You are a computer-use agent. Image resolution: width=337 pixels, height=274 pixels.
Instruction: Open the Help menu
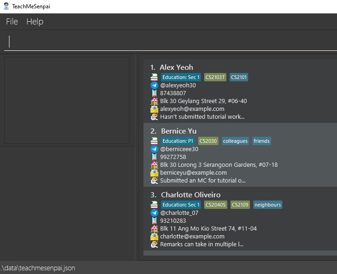coord(35,21)
